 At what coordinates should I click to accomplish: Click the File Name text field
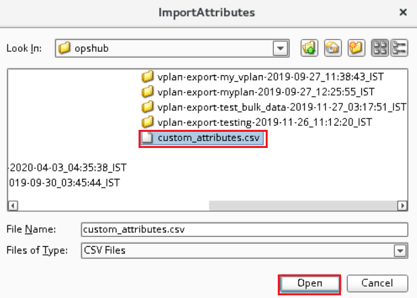coord(243,229)
